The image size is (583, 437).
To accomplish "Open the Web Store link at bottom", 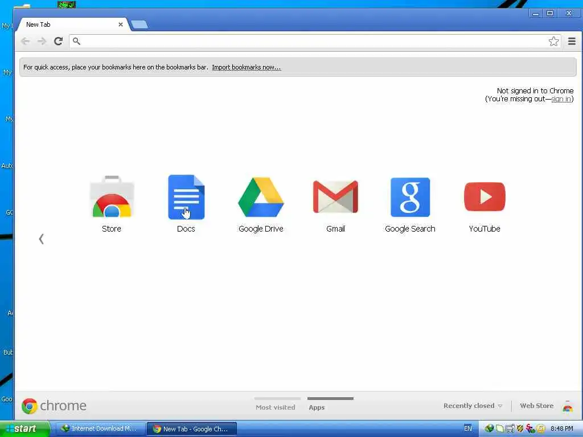I will coord(536,406).
